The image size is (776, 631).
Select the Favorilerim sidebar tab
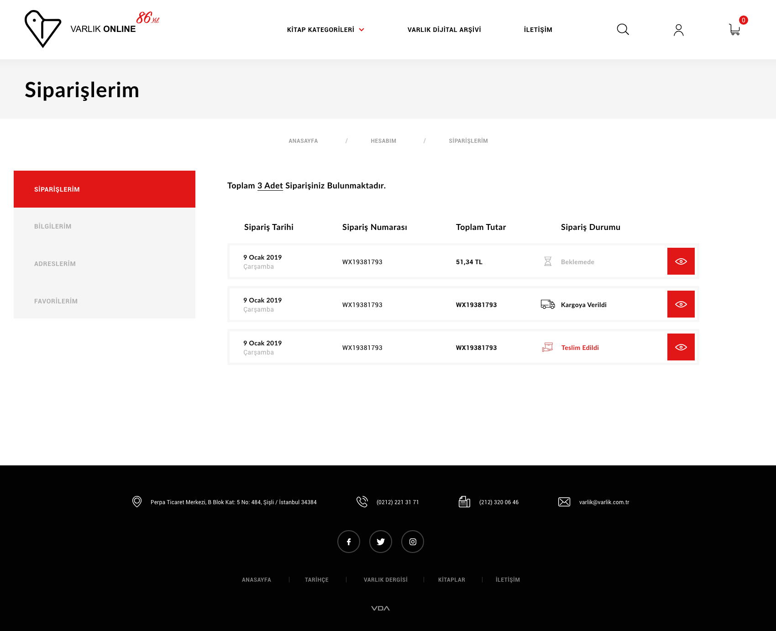(x=105, y=301)
